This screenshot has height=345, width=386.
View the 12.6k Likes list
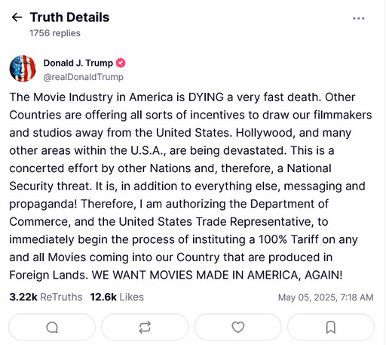pyautogui.click(x=117, y=297)
